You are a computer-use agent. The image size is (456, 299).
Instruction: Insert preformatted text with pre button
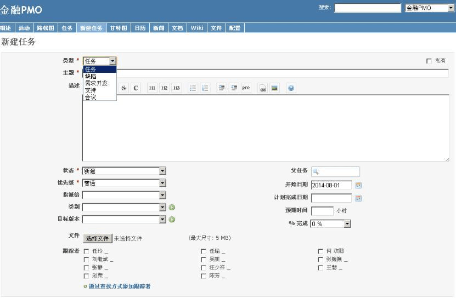coord(246,88)
